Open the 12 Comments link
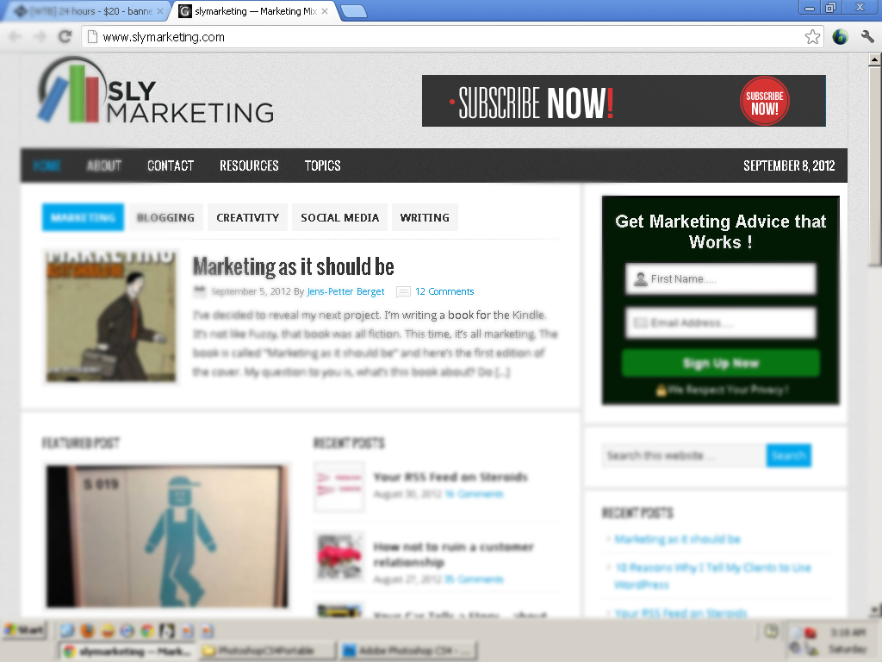The height and width of the screenshot is (662, 882). pyautogui.click(x=444, y=291)
